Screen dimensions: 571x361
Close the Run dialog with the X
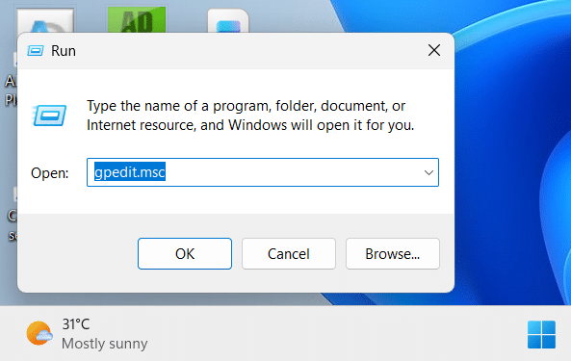[x=434, y=50]
